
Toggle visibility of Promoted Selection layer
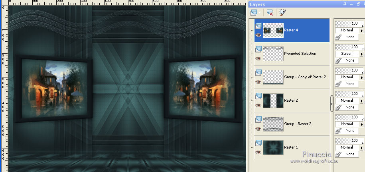(258, 58)
